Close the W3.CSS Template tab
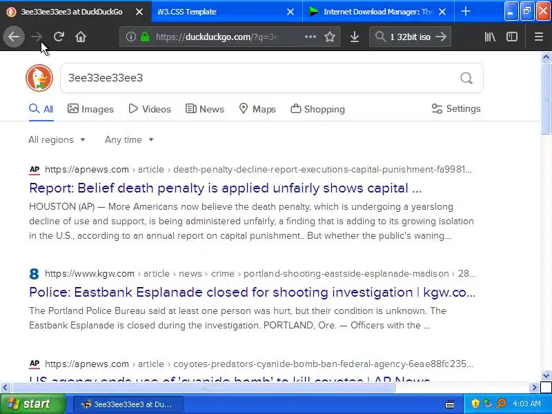Image resolution: width=552 pixels, height=414 pixels. click(x=290, y=12)
